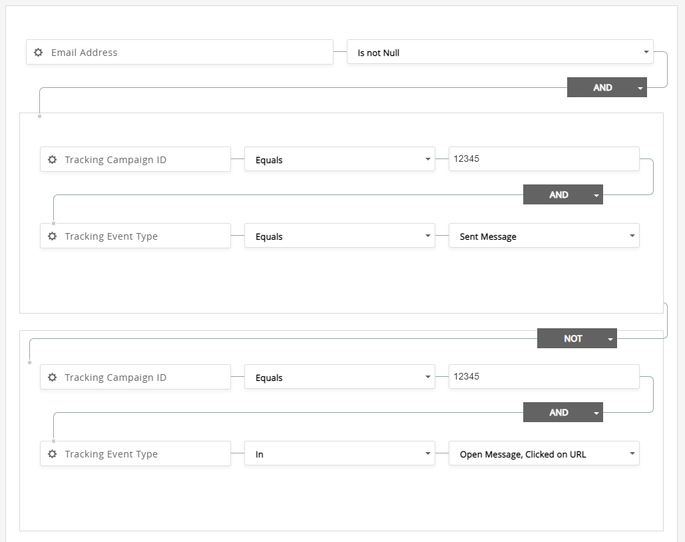Click the 12345 value field in upper group

(x=544, y=159)
